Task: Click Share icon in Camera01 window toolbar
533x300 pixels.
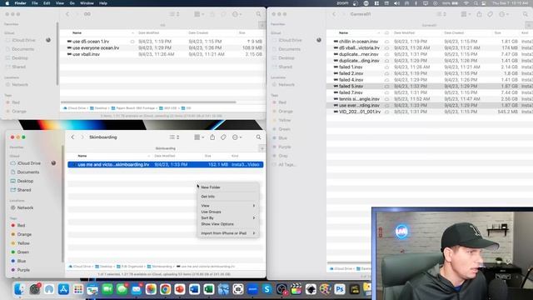Action: pos(480,14)
